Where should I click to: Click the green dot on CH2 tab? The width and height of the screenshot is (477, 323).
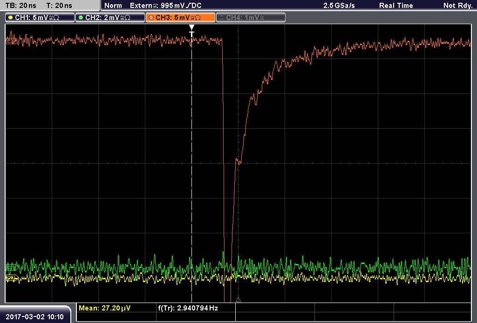tap(81, 18)
